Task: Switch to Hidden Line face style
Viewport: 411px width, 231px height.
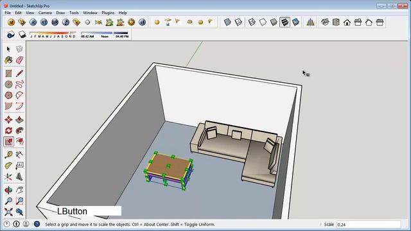Action: click(x=263, y=22)
